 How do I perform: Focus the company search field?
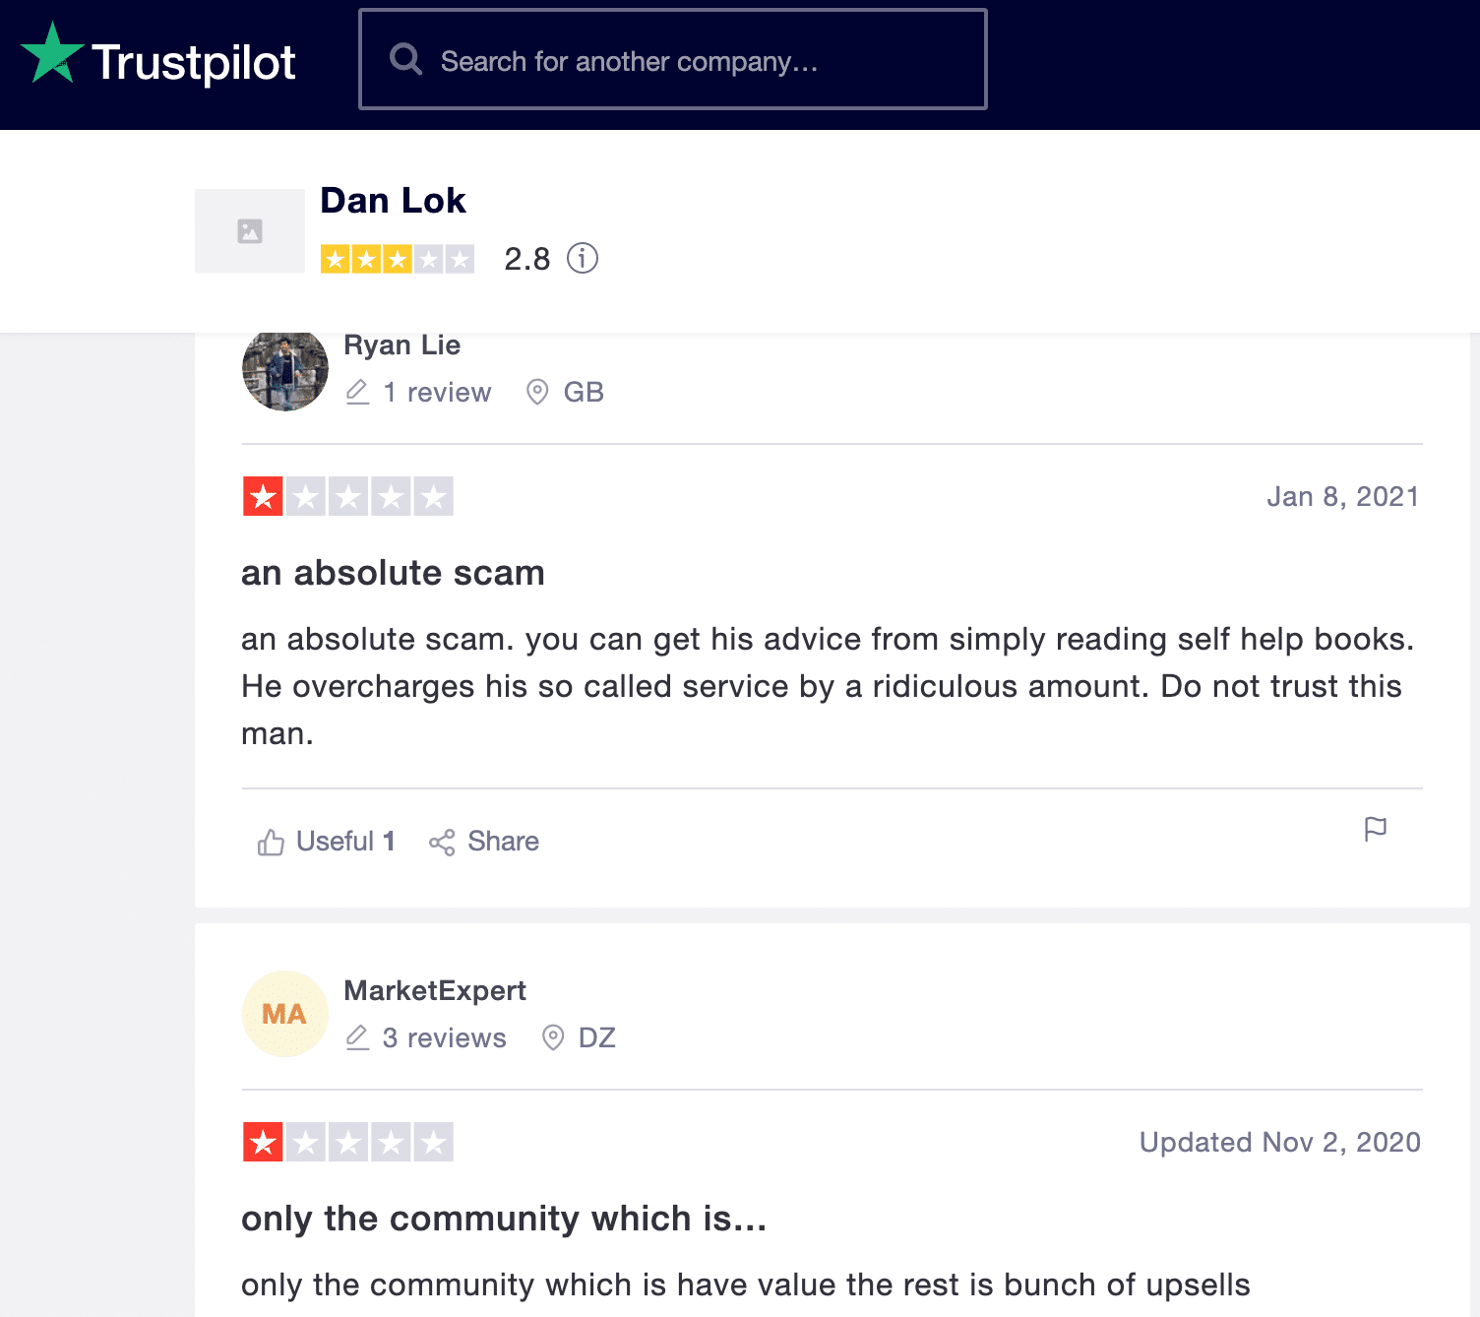pos(673,59)
